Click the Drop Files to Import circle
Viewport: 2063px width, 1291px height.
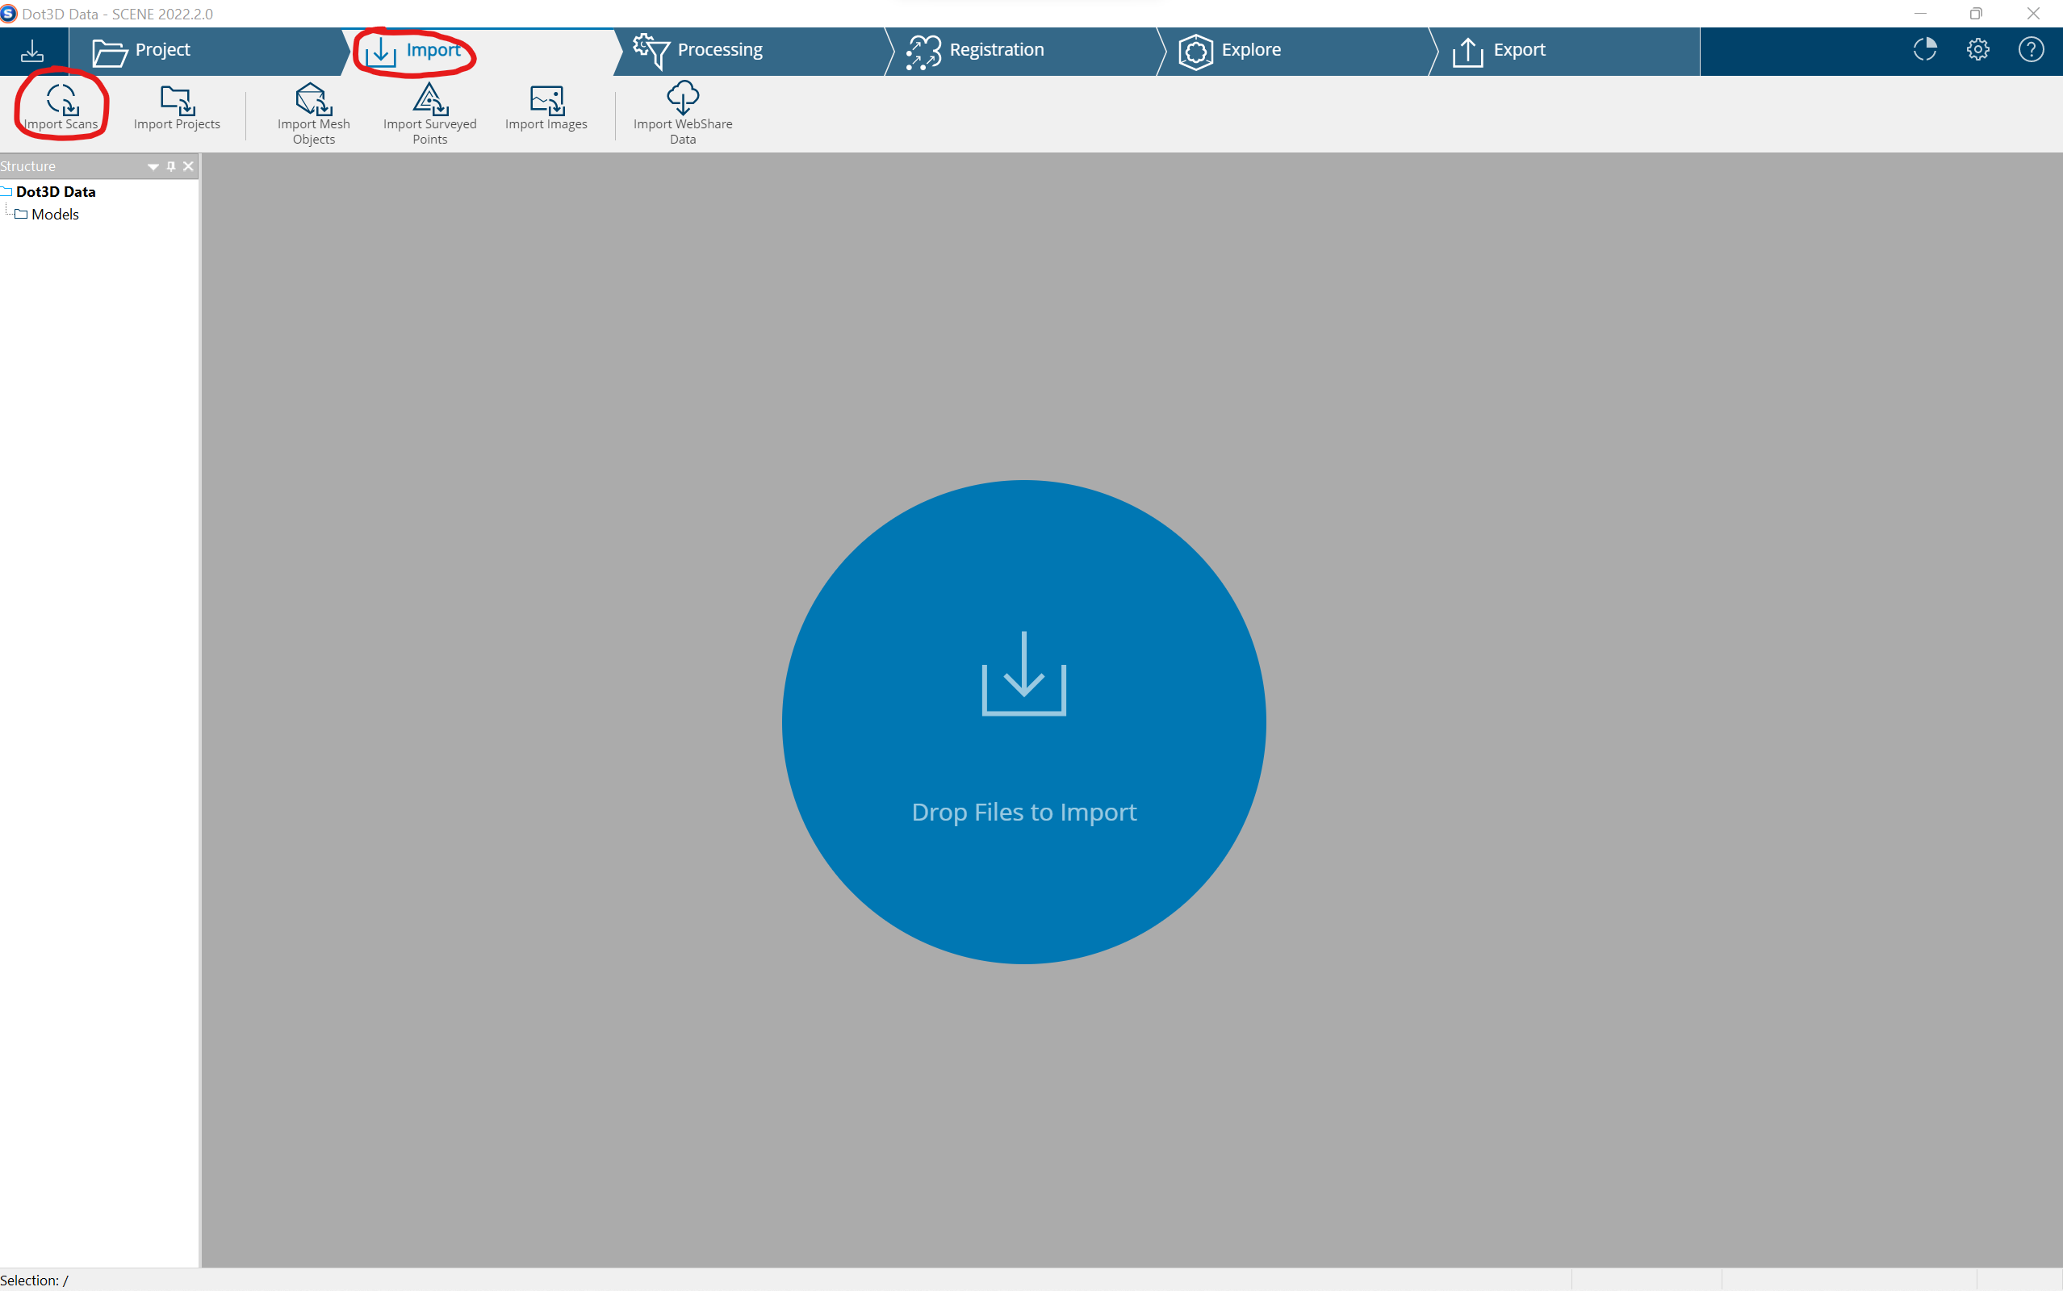pyautogui.click(x=1023, y=722)
